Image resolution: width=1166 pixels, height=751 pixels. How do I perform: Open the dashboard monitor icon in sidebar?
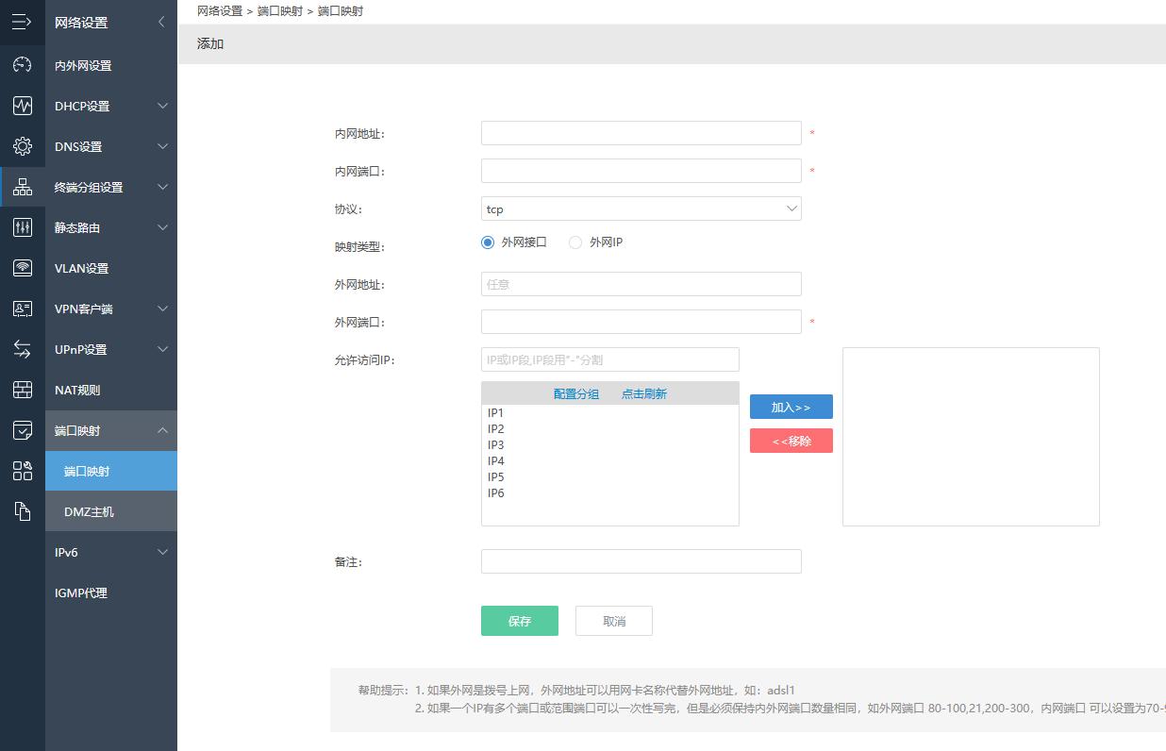pyautogui.click(x=23, y=65)
